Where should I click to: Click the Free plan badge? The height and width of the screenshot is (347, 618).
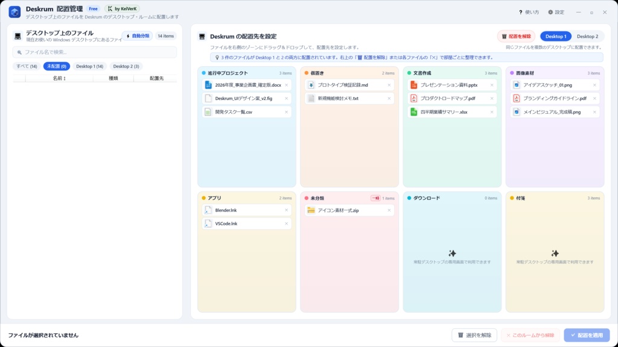pos(93,8)
